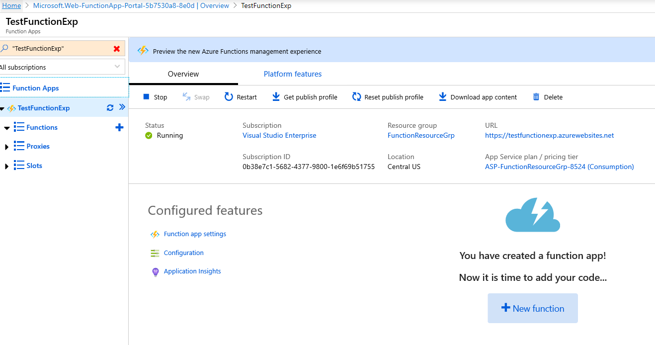655x345 pixels.
Task: Refresh the TestFunctionExp app
Action: [110, 108]
